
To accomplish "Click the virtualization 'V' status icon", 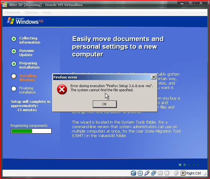I will pos(167,173).
